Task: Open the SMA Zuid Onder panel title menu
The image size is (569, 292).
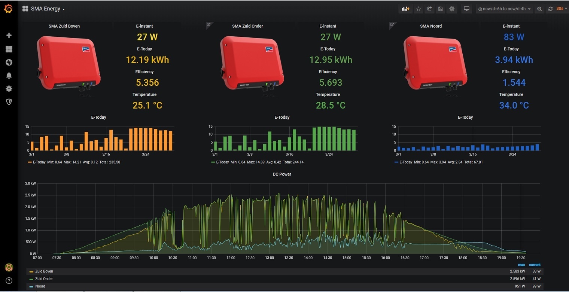Action: click(247, 26)
